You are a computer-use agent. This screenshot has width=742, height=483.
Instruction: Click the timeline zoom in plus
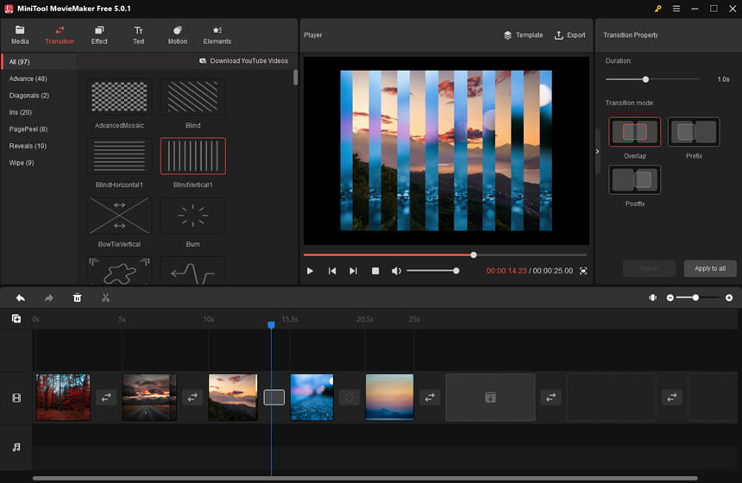click(729, 298)
